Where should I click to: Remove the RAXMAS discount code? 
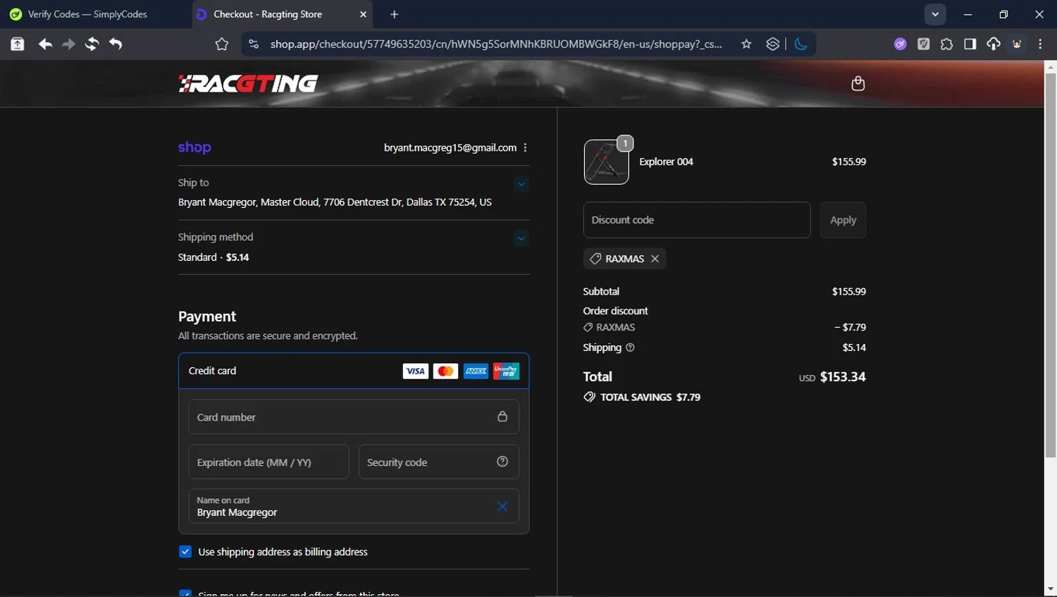(x=655, y=259)
